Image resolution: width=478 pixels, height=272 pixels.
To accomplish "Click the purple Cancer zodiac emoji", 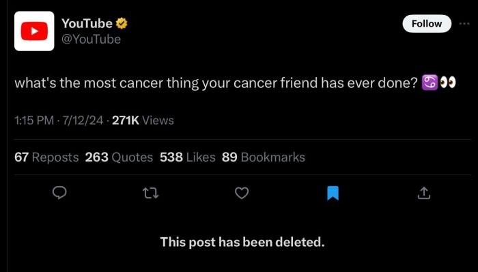I will (x=430, y=82).
